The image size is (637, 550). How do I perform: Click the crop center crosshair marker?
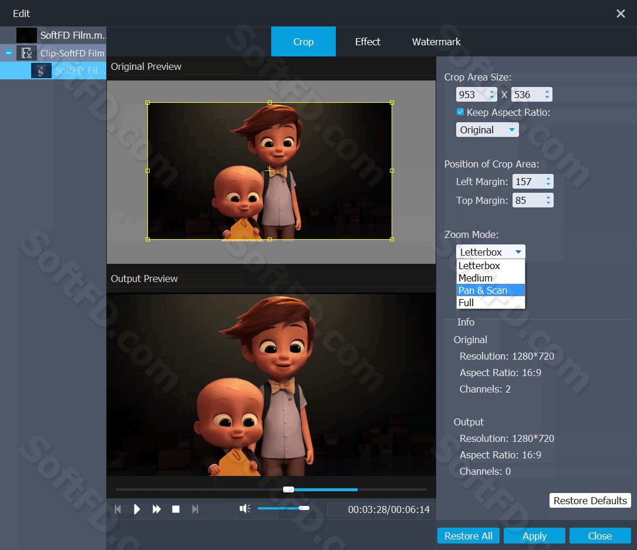(269, 171)
